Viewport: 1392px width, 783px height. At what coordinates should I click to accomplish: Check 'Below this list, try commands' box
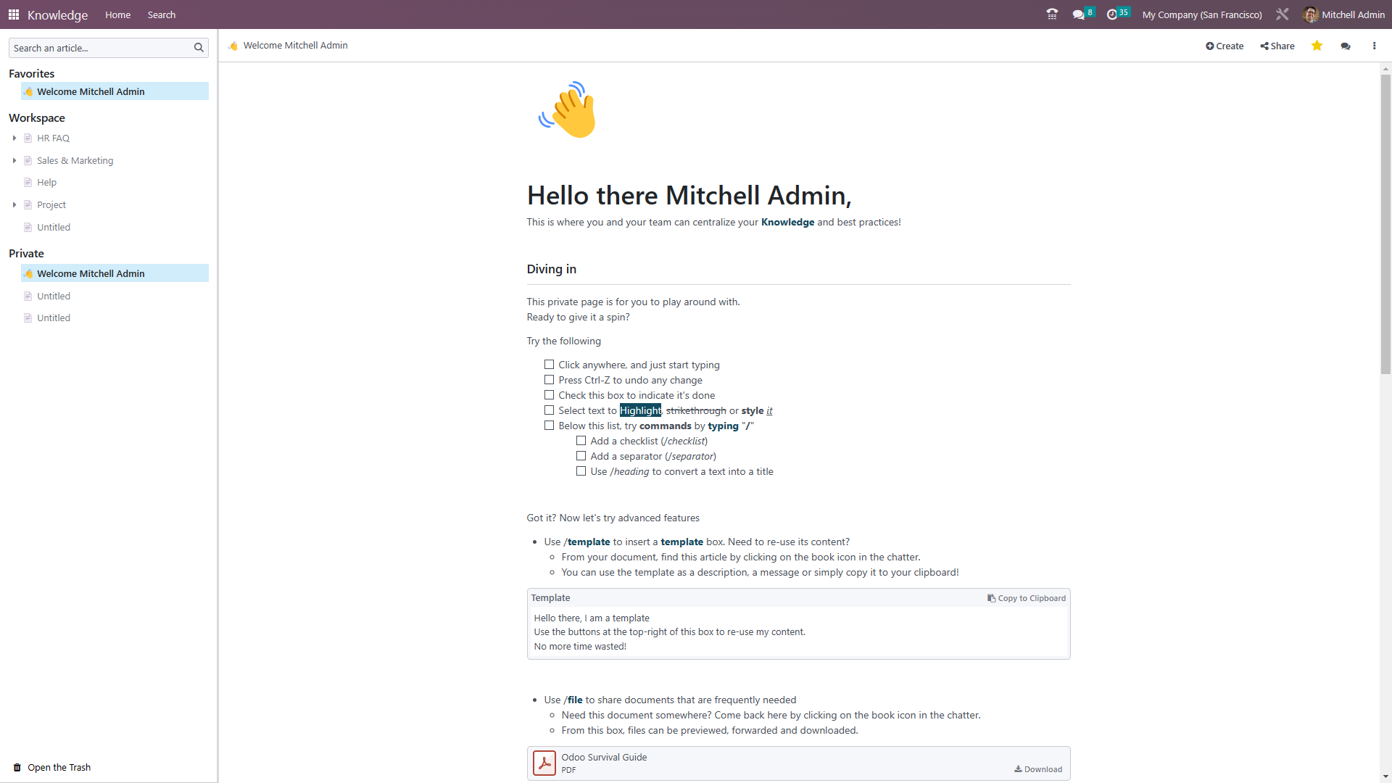549,426
